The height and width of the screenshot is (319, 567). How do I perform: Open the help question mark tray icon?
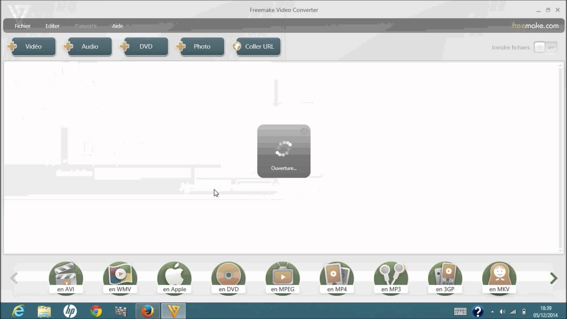(478, 311)
